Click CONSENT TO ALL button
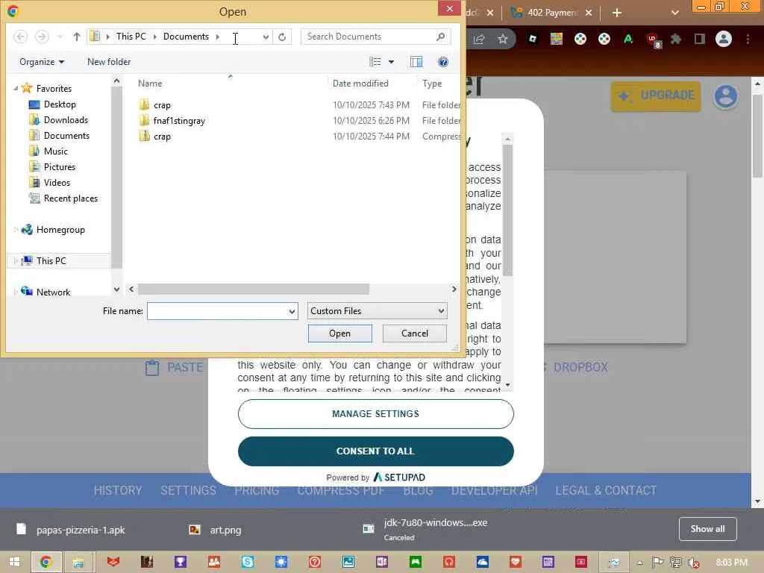The height and width of the screenshot is (573, 764). pyautogui.click(x=376, y=451)
